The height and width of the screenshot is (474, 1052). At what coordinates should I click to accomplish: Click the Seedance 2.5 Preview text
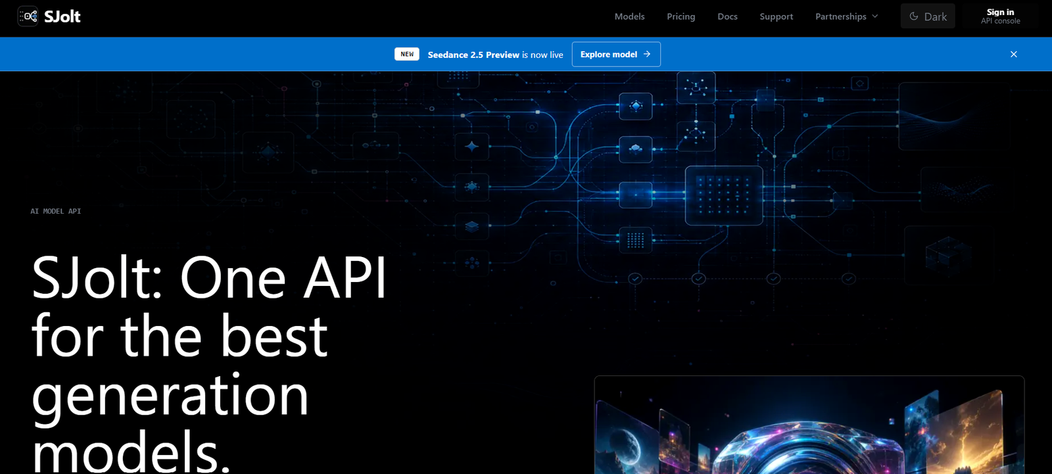pyautogui.click(x=473, y=55)
